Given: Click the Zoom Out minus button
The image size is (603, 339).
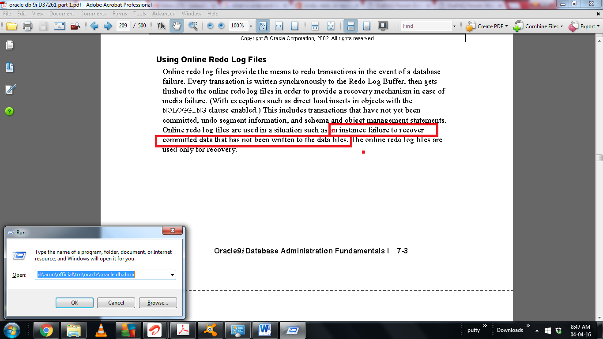Looking at the screenshot, I should coord(210,26).
